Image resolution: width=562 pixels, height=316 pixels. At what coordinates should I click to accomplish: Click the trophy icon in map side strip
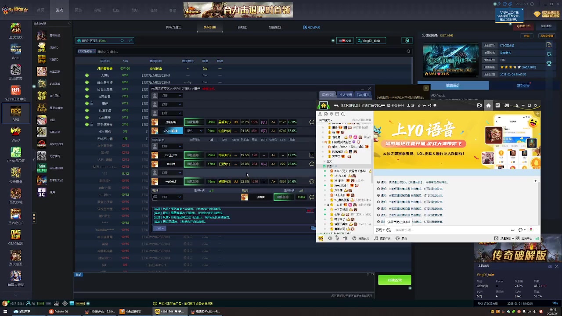click(549, 64)
